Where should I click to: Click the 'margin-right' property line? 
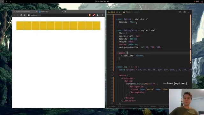[x=129, y=36]
